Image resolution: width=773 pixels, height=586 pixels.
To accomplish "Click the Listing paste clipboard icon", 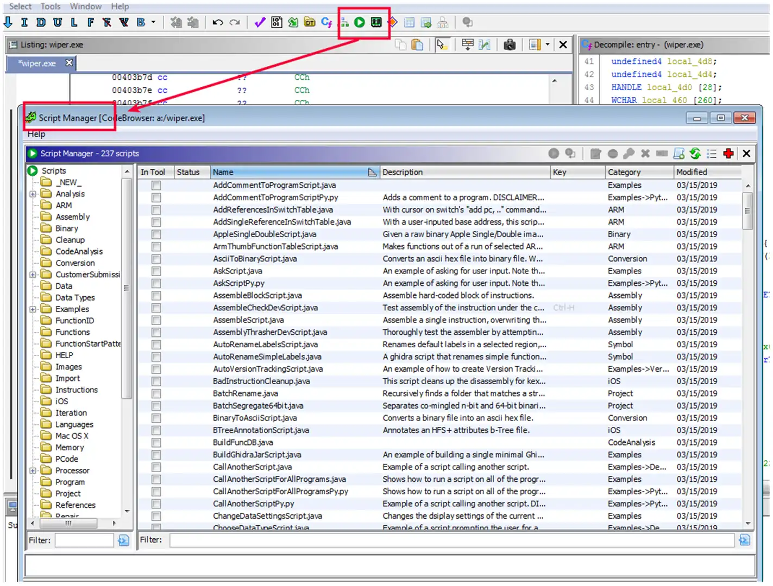I will pos(417,44).
